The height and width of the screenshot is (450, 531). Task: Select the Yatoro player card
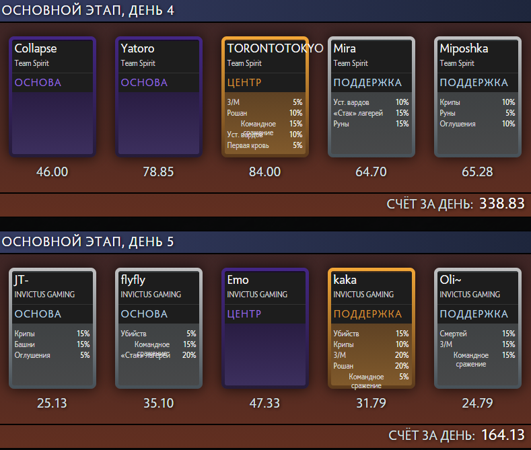click(x=159, y=97)
